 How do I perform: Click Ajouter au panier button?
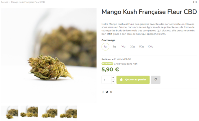tap(133, 80)
